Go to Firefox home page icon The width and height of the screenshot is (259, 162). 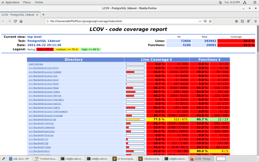click(x=21, y=21)
